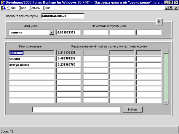The height and width of the screenshot is (134, 179).
Task: Click the value 0.409361259
Action: 68,59
